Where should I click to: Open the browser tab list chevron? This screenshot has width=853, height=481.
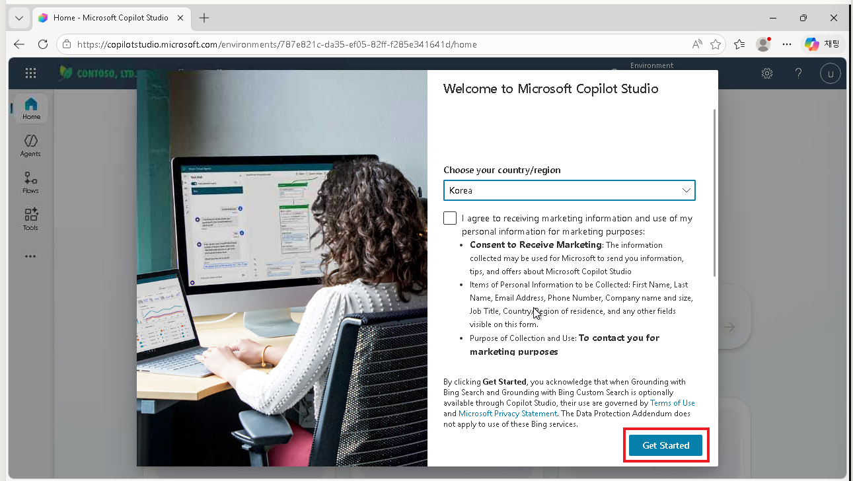click(x=19, y=18)
